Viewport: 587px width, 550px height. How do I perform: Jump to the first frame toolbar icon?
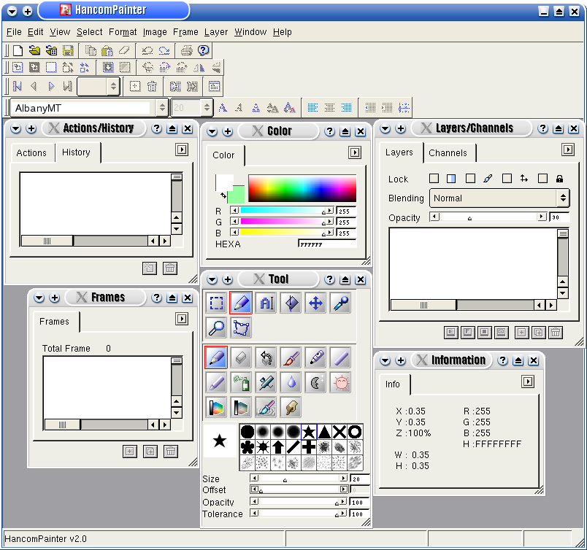pyautogui.click(x=18, y=86)
